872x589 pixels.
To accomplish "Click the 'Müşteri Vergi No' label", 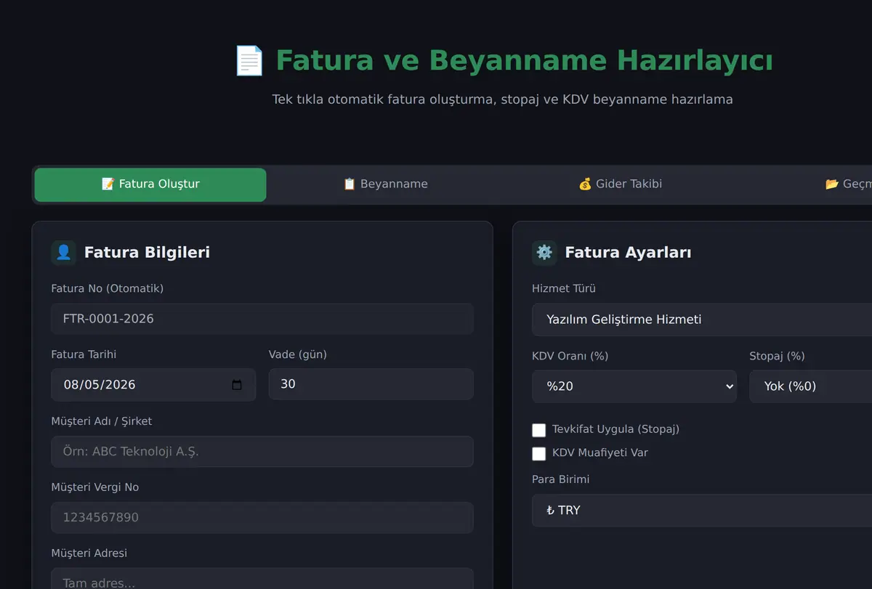I will (x=95, y=487).
